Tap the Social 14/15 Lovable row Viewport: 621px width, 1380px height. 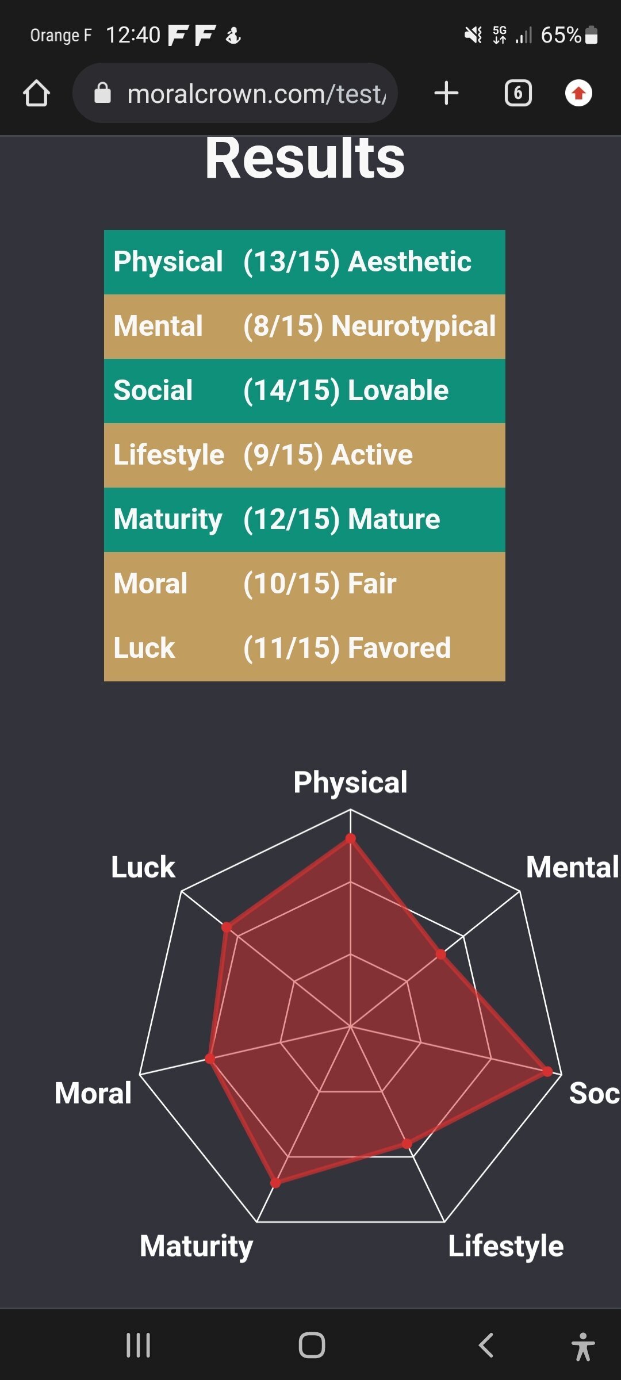coord(304,391)
